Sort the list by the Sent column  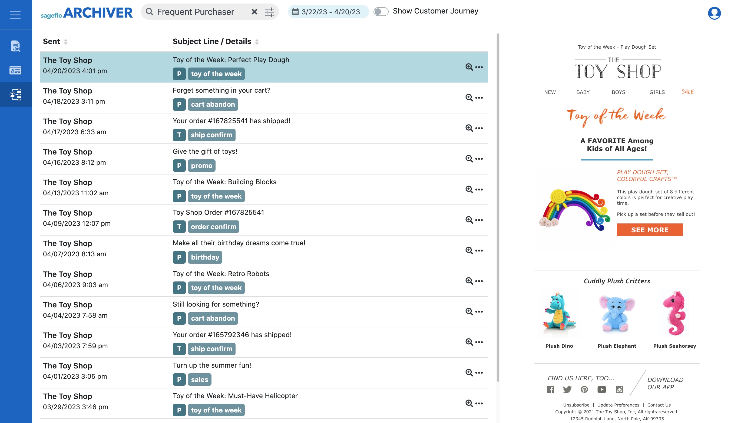66,41
